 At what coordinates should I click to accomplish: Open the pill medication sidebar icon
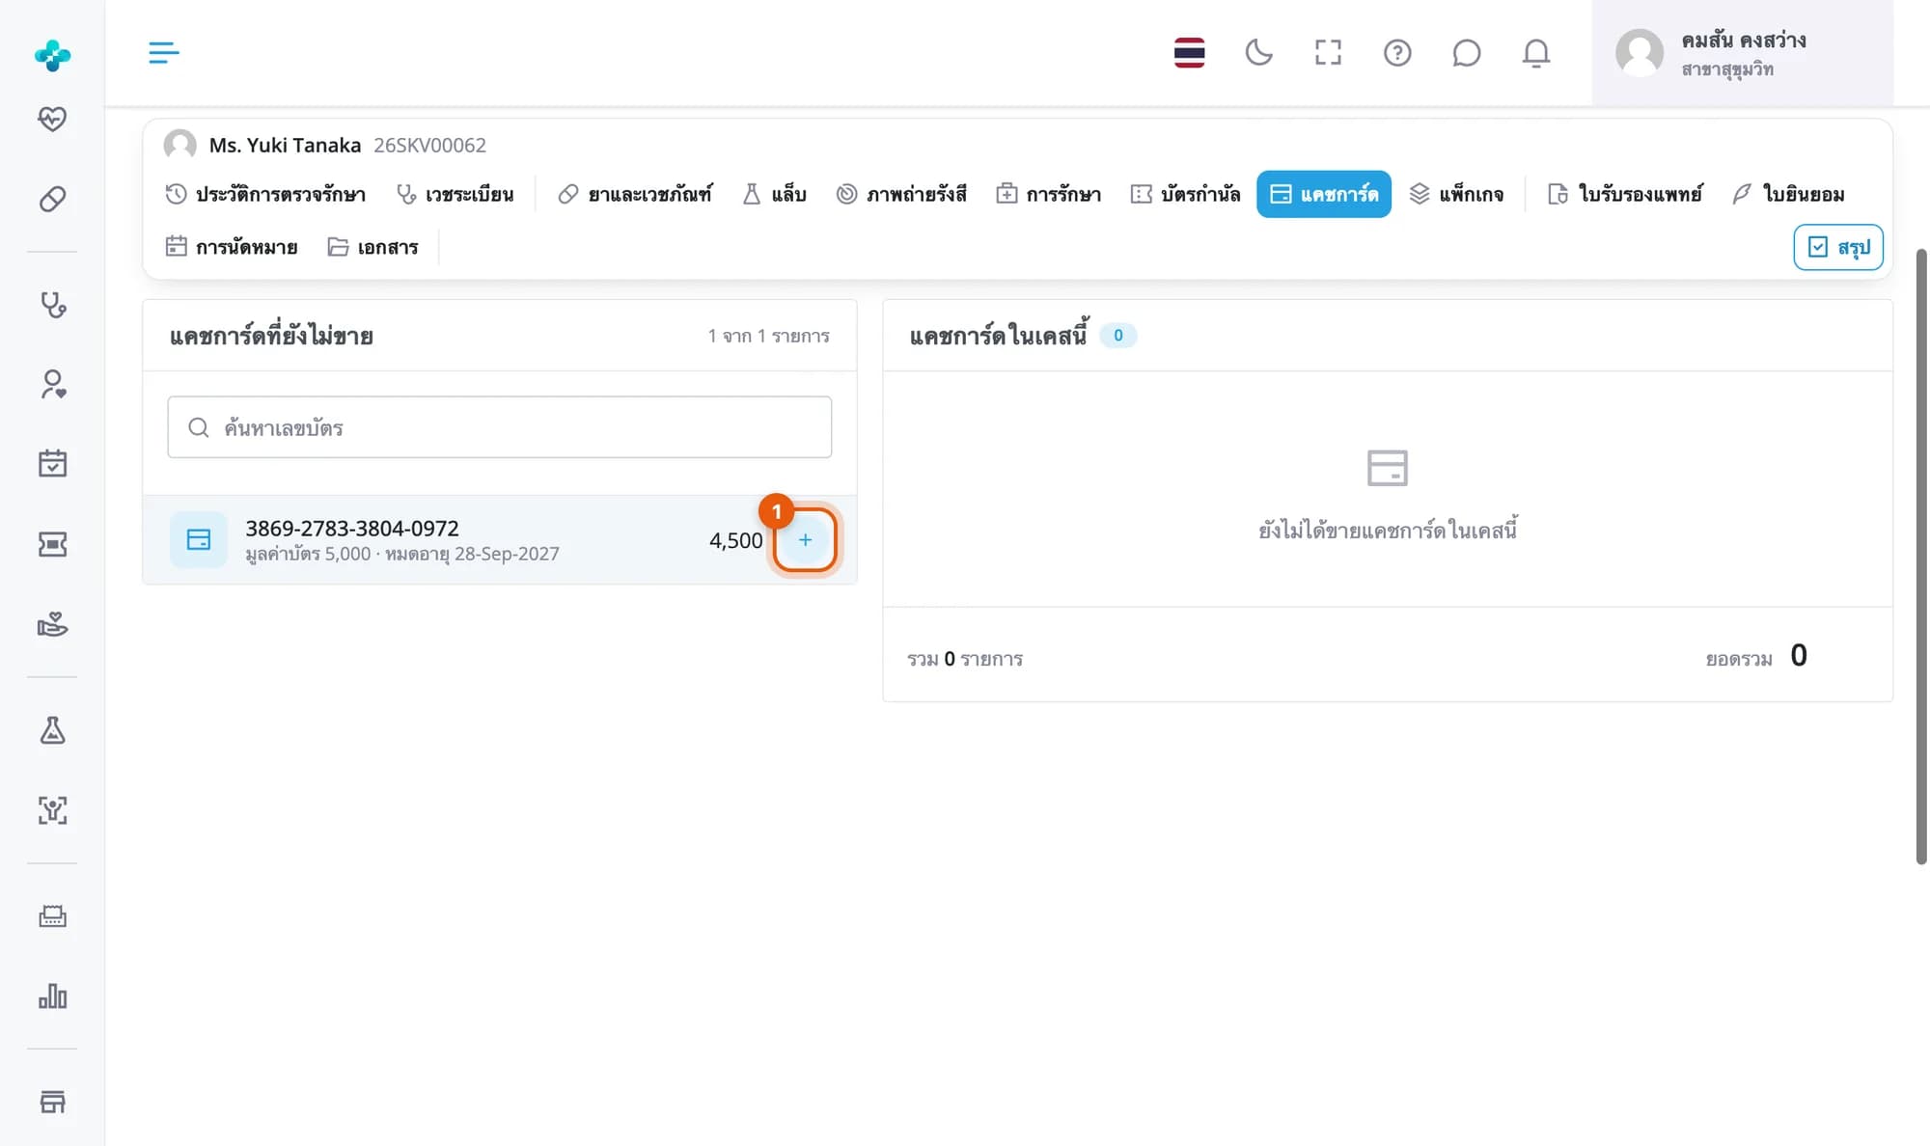point(52,199)
